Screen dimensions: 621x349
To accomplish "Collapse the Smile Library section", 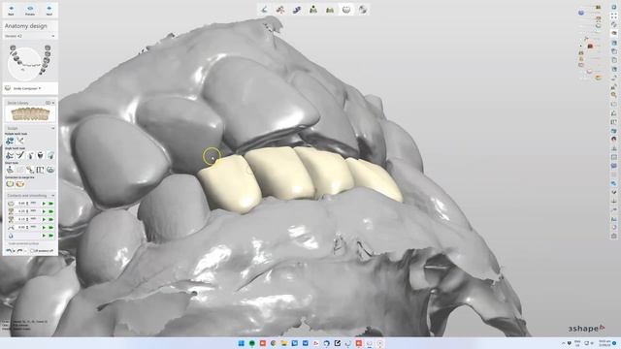I will 53,103.
